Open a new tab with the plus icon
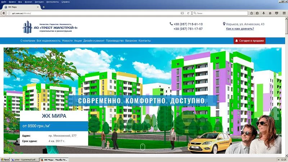The height and width of the screenshot is (162, 288). (x=44, y=7)
